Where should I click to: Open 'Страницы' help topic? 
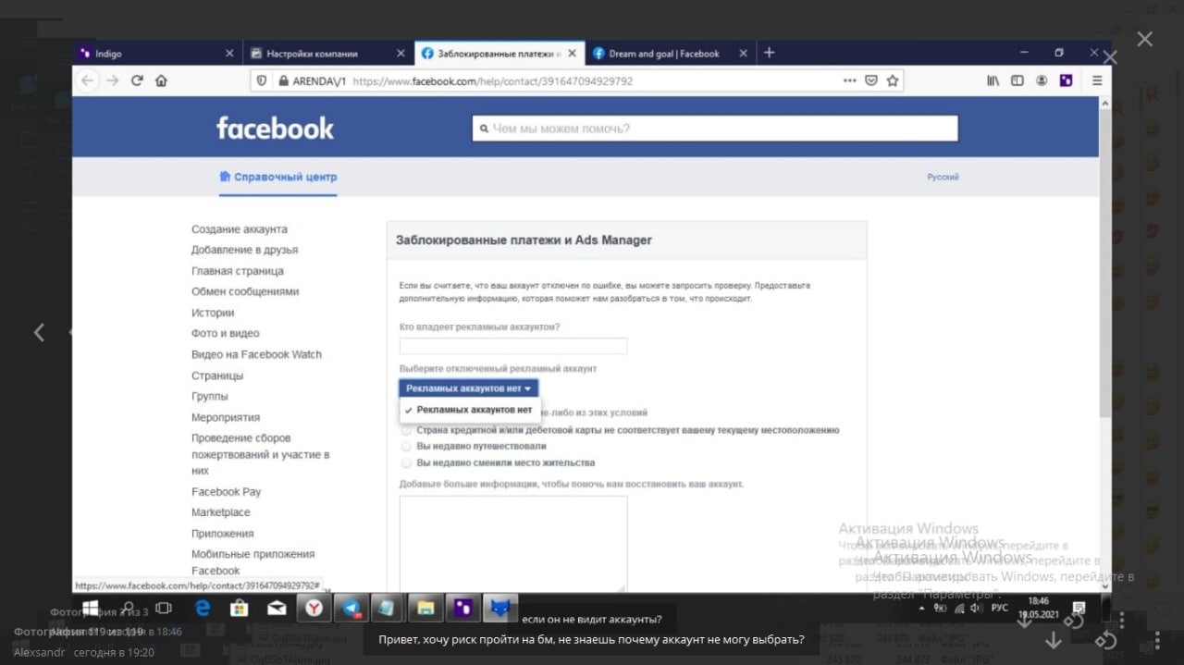[217, 376]
